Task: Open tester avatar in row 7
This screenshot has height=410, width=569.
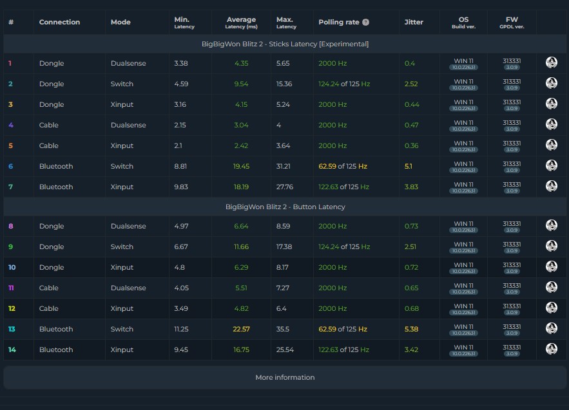Action: pyautogui.click(x=551, y=186)
